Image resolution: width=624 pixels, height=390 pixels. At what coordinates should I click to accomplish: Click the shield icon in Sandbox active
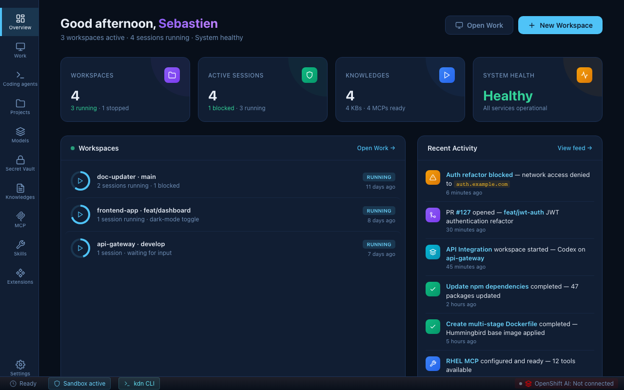coord(57,384)
